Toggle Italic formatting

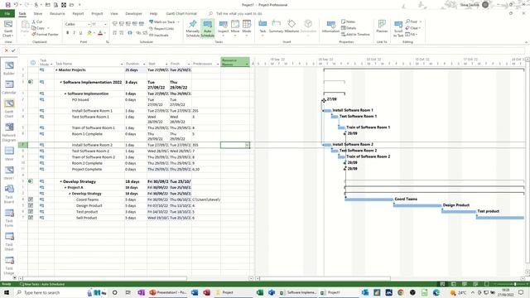74,33
